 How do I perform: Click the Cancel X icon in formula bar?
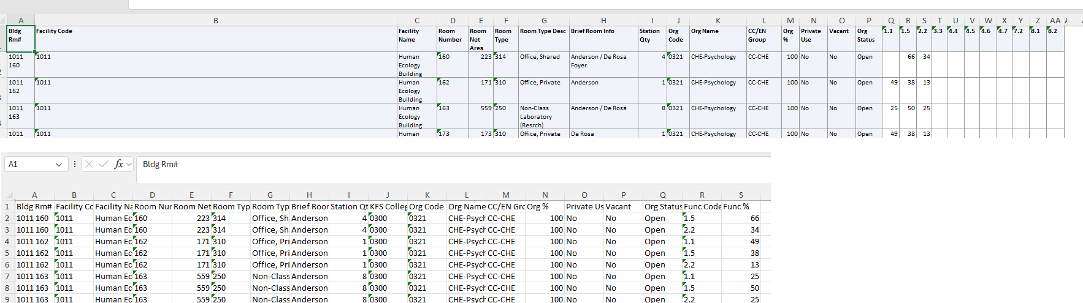89,164
